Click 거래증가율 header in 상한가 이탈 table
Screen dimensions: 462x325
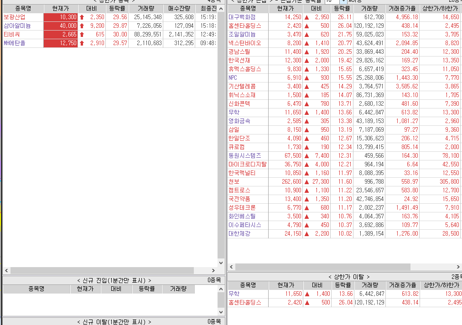(403, 285)
